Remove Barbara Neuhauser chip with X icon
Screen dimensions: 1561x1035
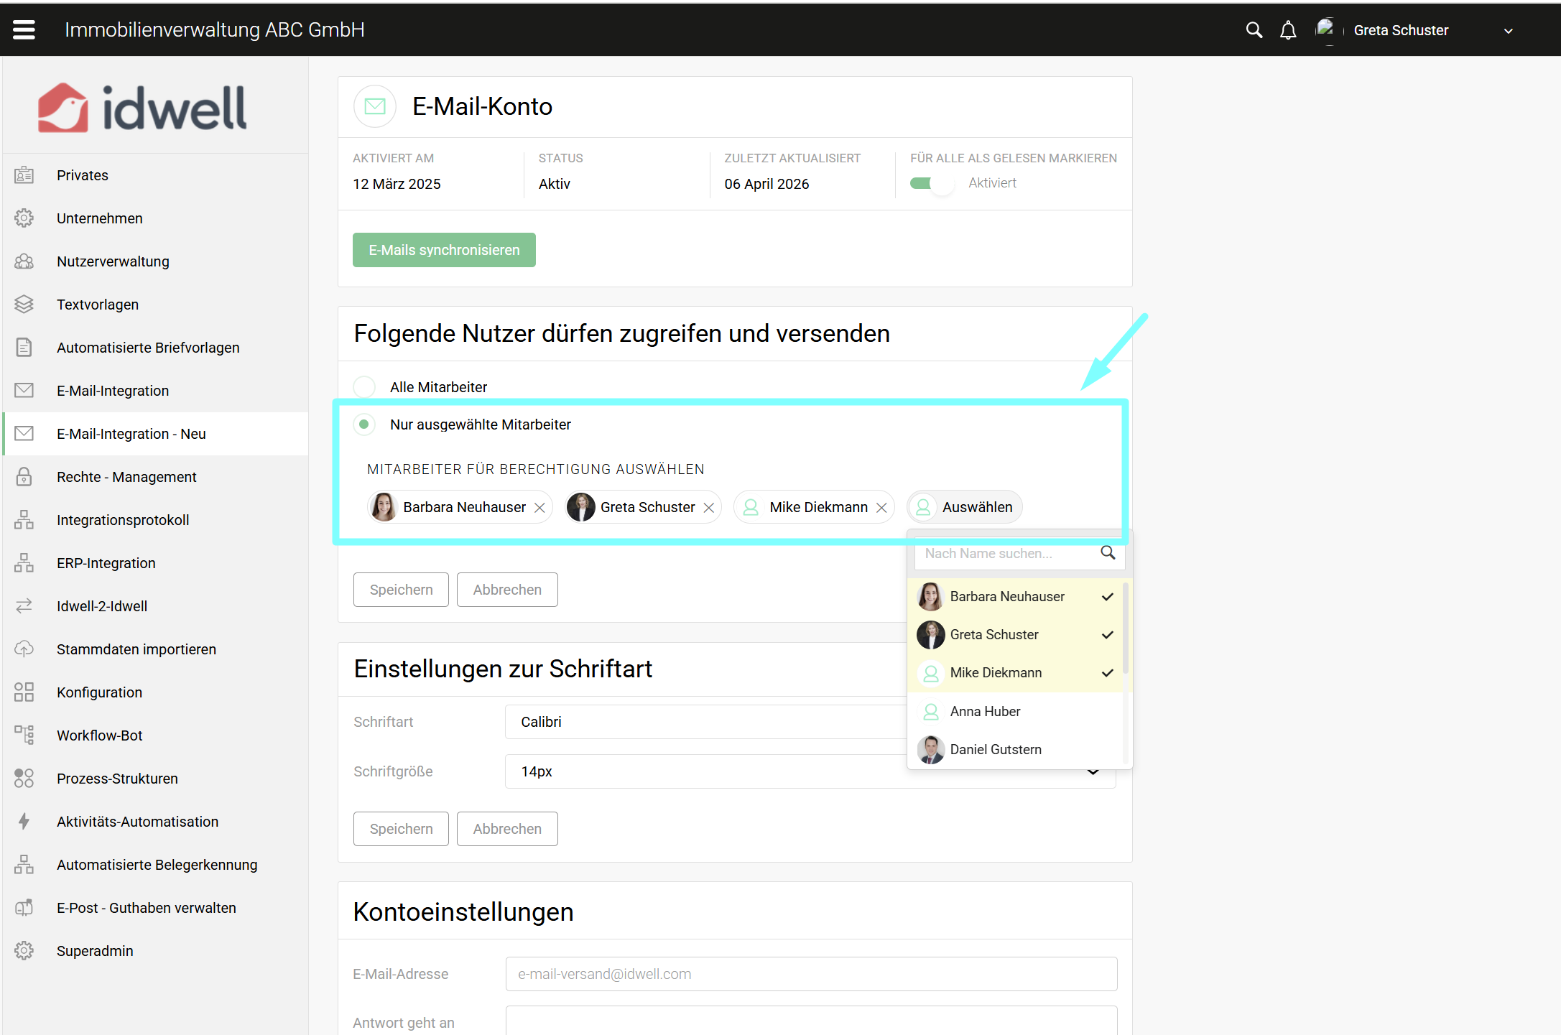[x=539, y=508]
